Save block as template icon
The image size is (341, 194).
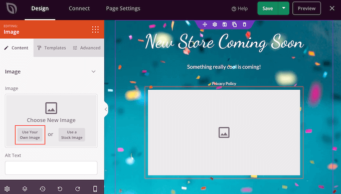pyautogui.click(x=225, y=25)
